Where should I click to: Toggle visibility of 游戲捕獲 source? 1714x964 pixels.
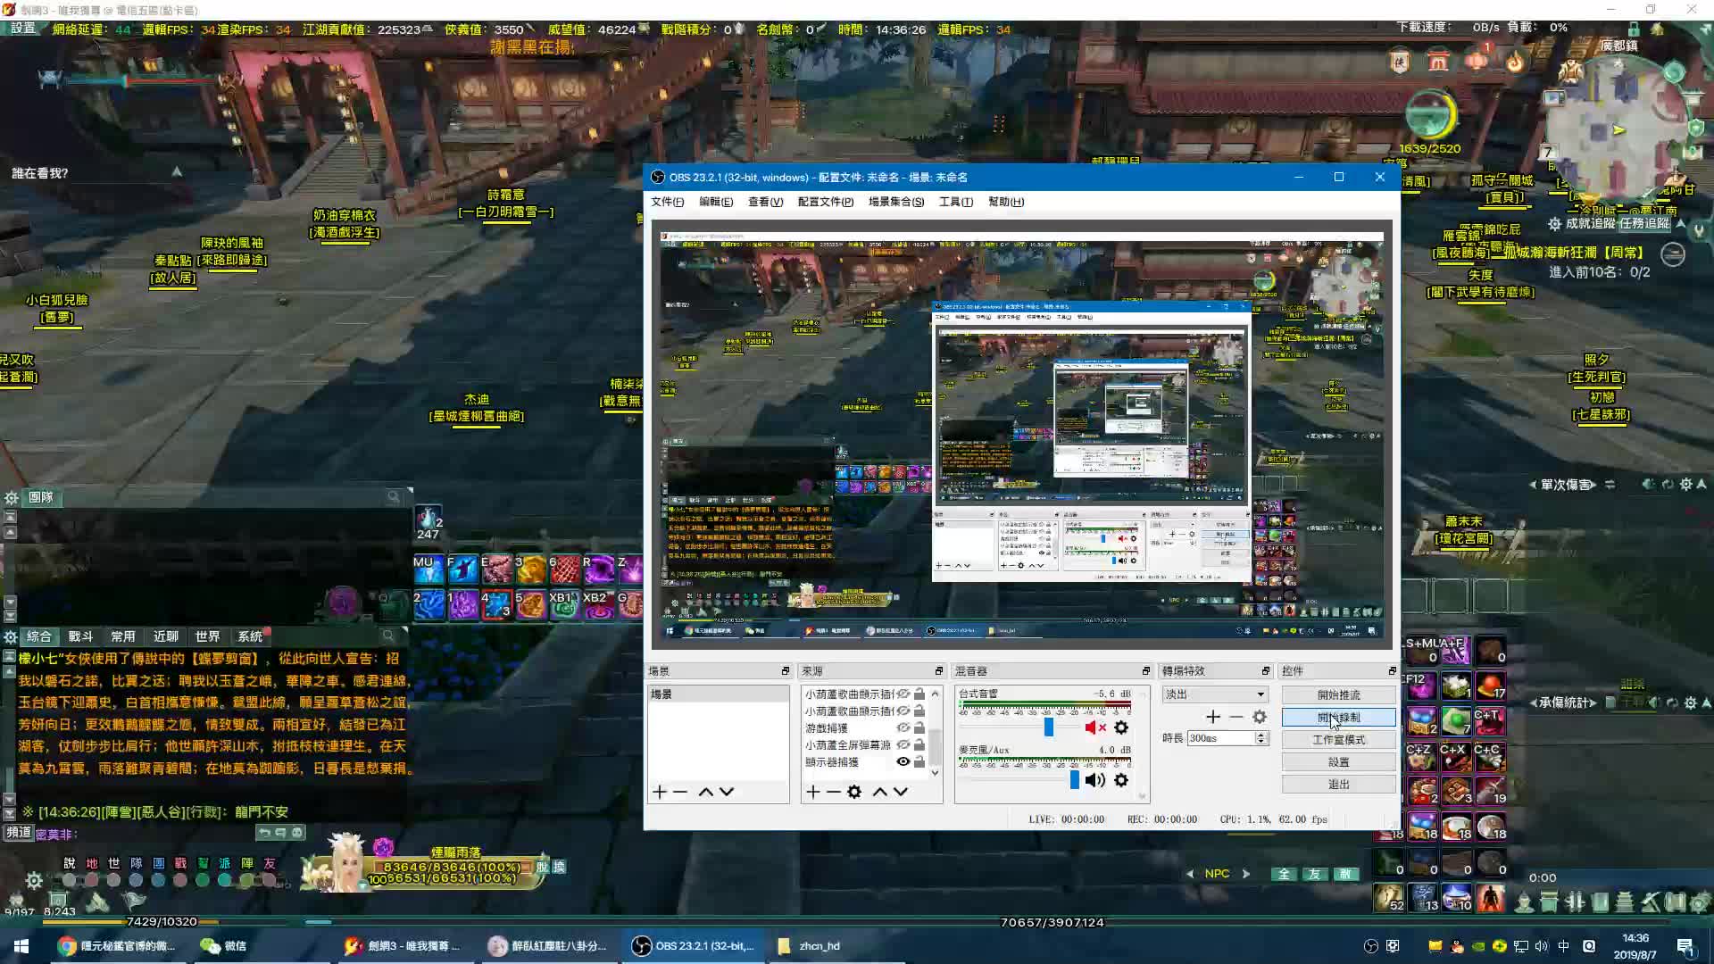pos(903,727)
